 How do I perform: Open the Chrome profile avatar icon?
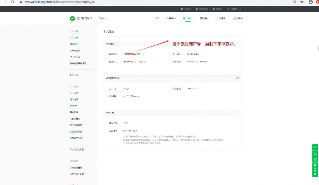(x=311, y=2)
